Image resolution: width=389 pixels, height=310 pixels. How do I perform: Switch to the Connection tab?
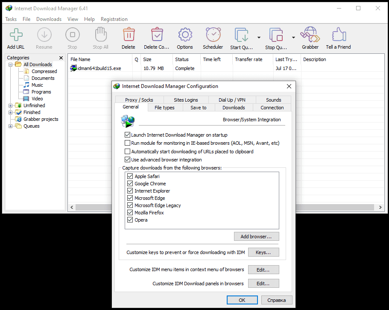point(272,108)
